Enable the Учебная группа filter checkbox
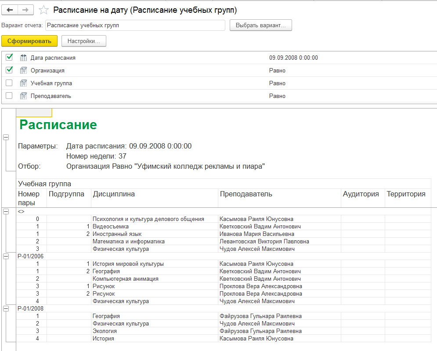 pos(9,83)
